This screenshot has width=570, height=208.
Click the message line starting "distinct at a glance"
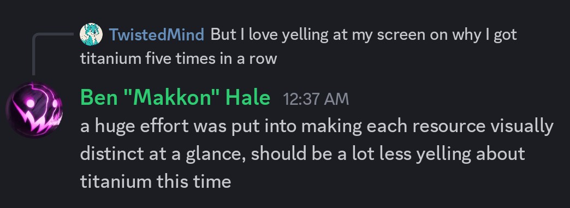click(x=302, y=154)
